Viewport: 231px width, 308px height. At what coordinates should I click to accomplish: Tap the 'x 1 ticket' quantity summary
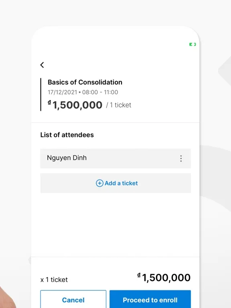click(54, 280)
